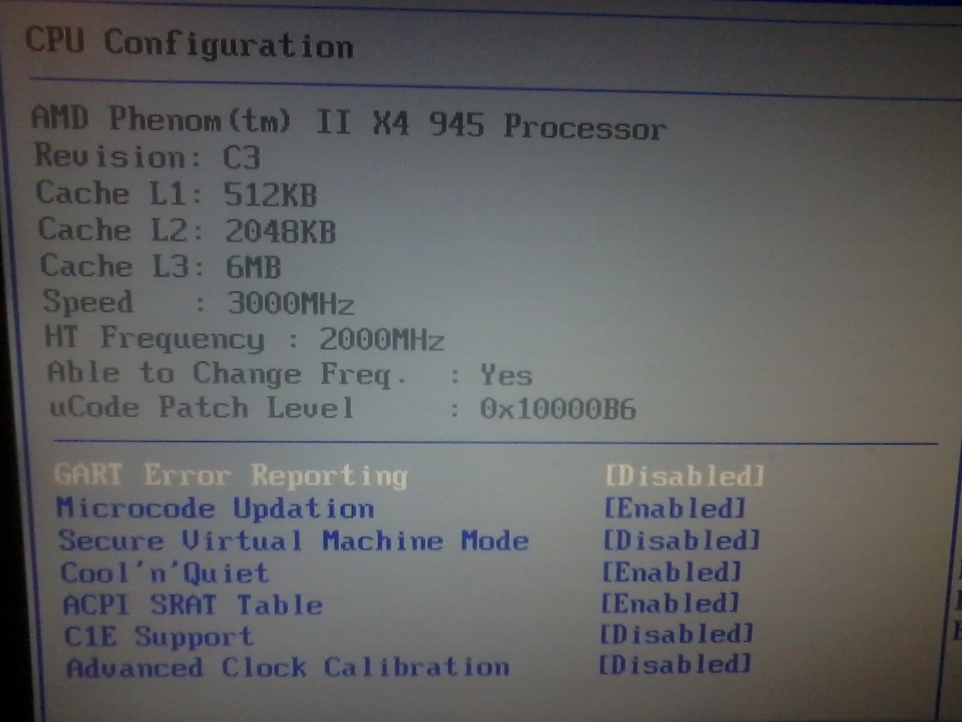This screenshot has height=722, width=962.
Task: Change GART Error Reporting [Disabled] value
Action: [684, 476]
